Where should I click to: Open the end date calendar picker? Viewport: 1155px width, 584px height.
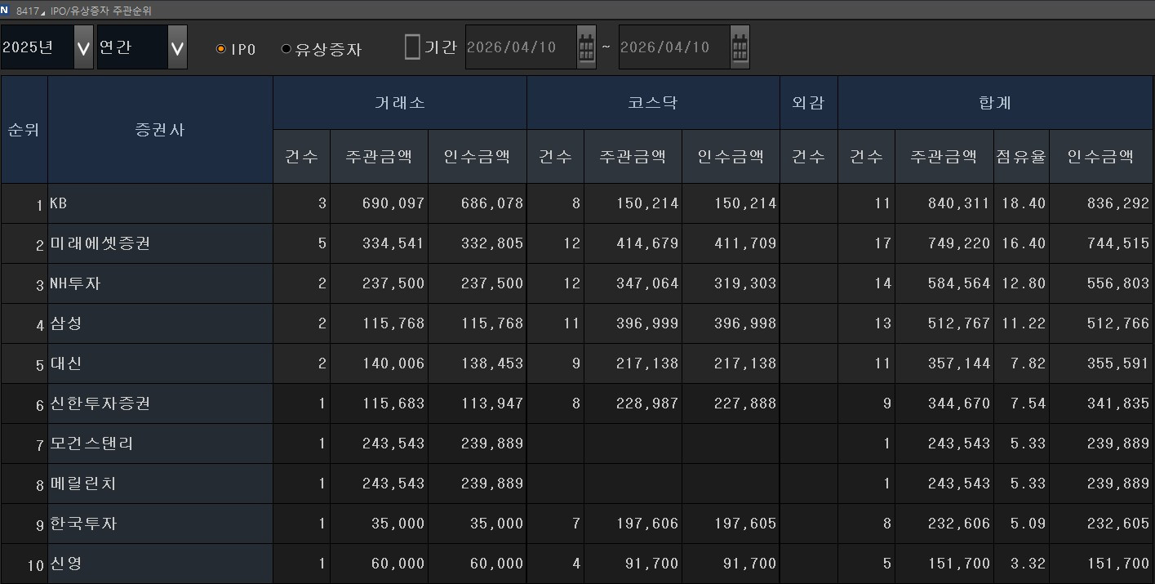tap(739, 48)
